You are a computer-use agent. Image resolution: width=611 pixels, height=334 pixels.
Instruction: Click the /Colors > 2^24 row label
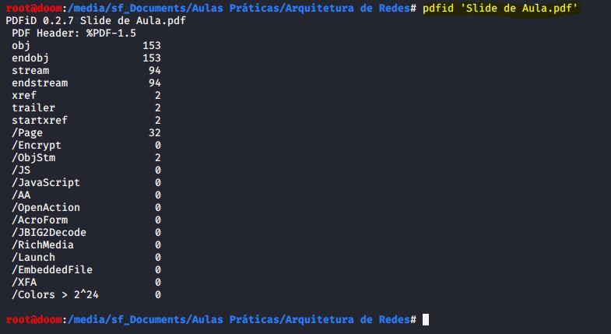55,294
